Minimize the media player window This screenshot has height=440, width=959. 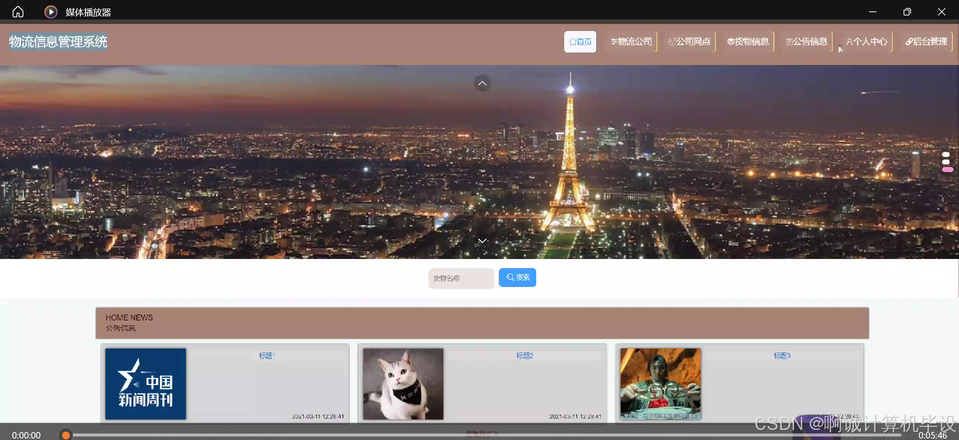873,11
